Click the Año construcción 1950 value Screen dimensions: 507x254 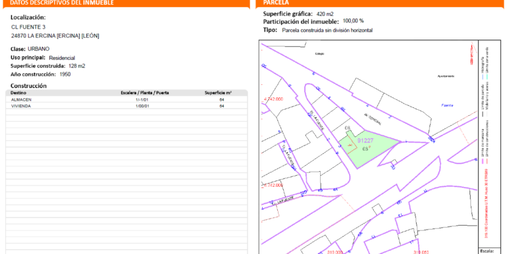[65, 74]
